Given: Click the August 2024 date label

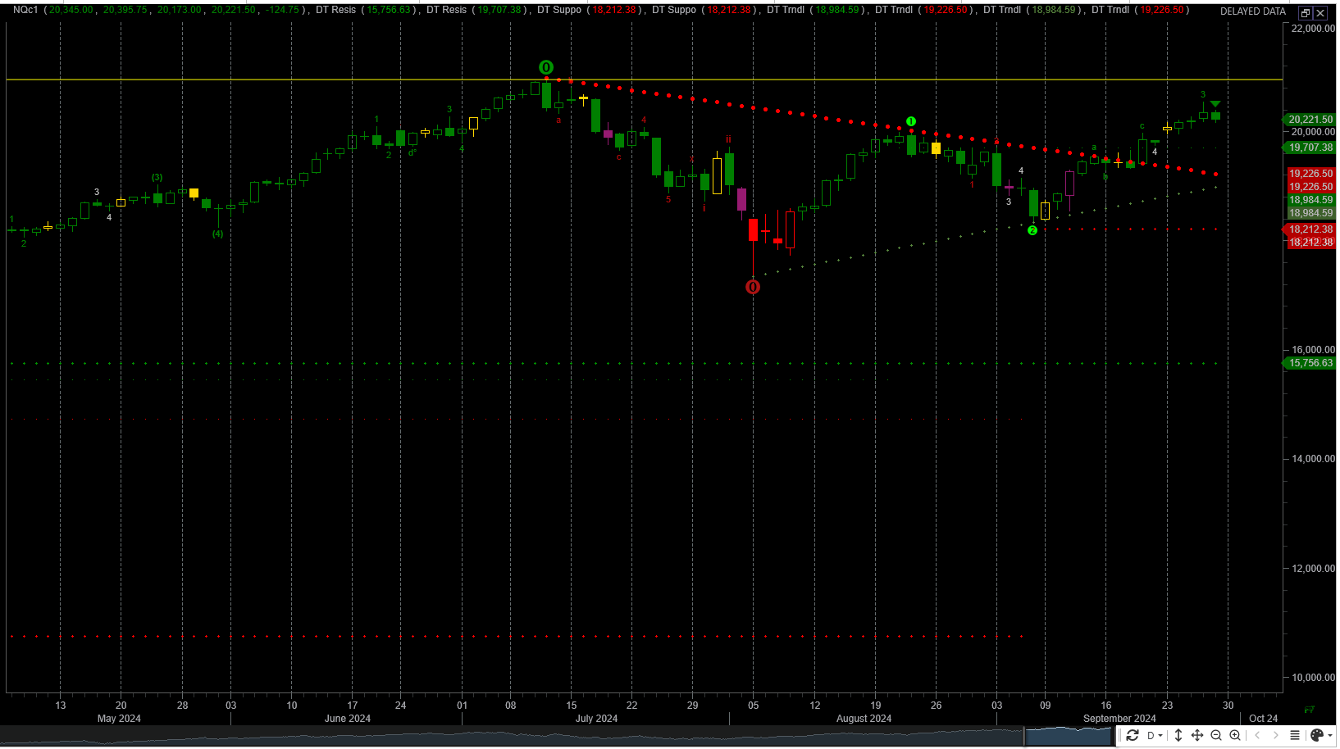Looking at the screenshot, I should coord(864,719).
